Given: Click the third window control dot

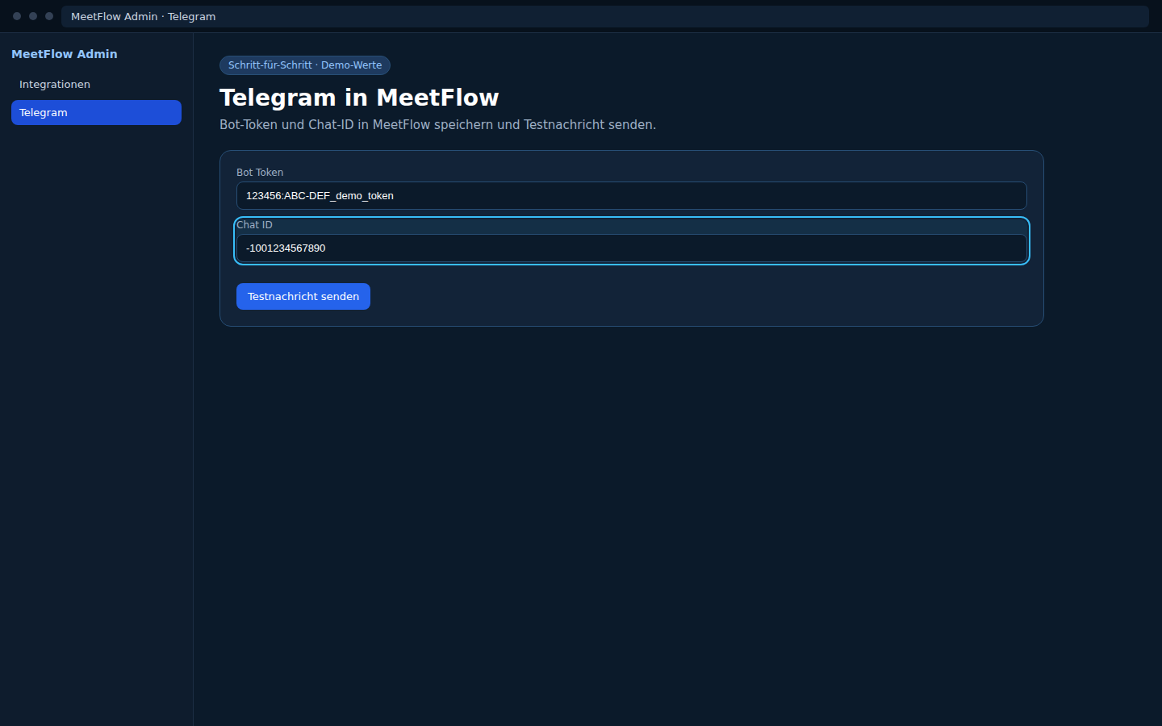Looking at the screenshot, I should tap(49, 16).
